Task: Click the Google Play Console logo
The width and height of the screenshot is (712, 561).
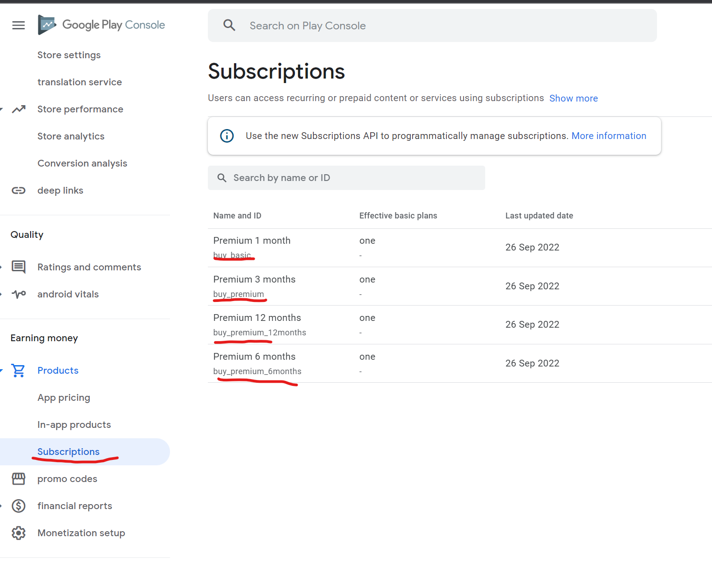Action: [x=101, y=25]
